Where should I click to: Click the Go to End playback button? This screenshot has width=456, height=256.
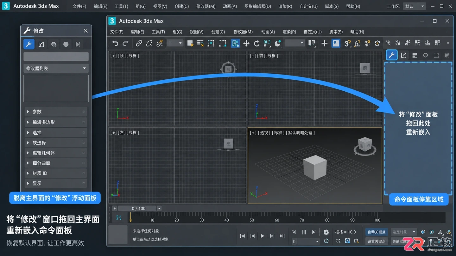point(282,236)
